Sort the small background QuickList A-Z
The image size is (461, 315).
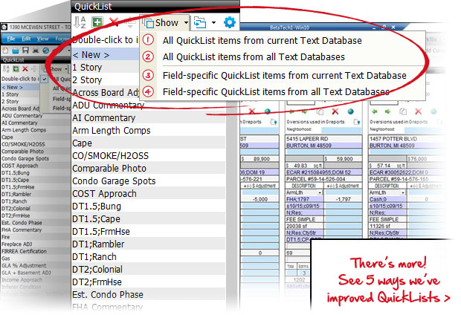click(x=6, y=69)
